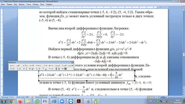185x104 pixels.
Task: Click page indicator Страница: 7 из 11
Action: point(7,97)
